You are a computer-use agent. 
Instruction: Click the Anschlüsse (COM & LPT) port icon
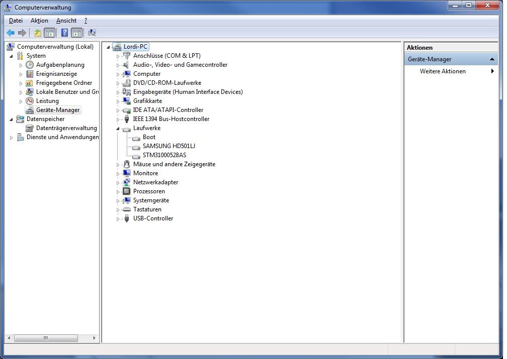point(127,56)
